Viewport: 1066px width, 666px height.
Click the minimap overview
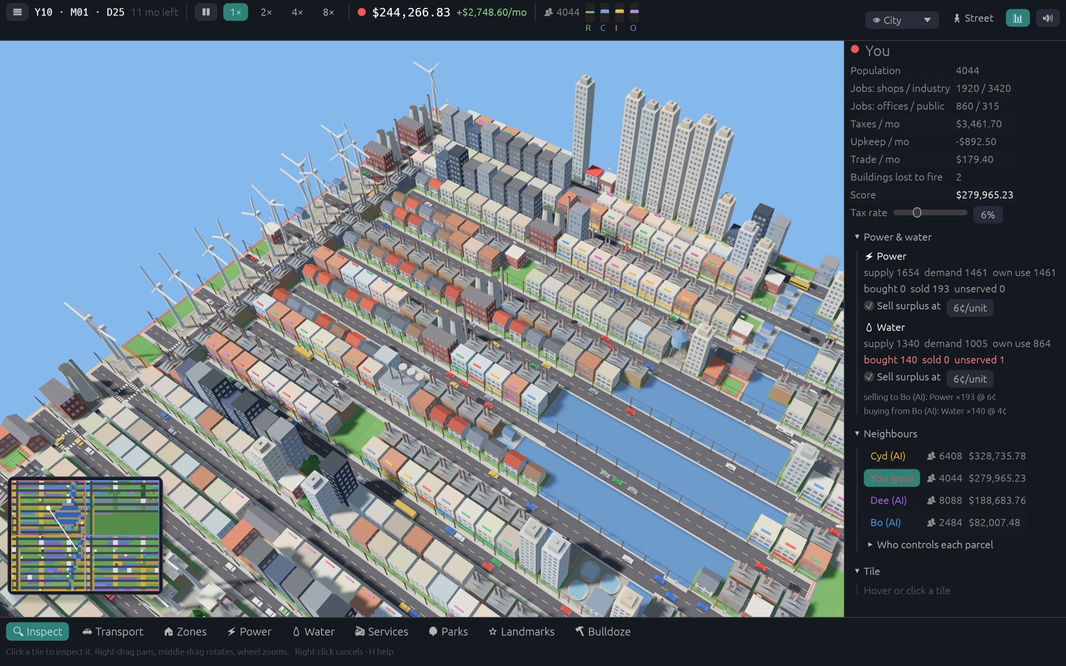pyautogui.click(x=85, y=535)
